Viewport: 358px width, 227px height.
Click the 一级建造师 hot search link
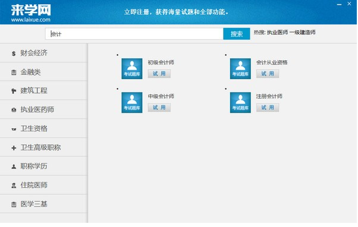click(x=303, y=32)
